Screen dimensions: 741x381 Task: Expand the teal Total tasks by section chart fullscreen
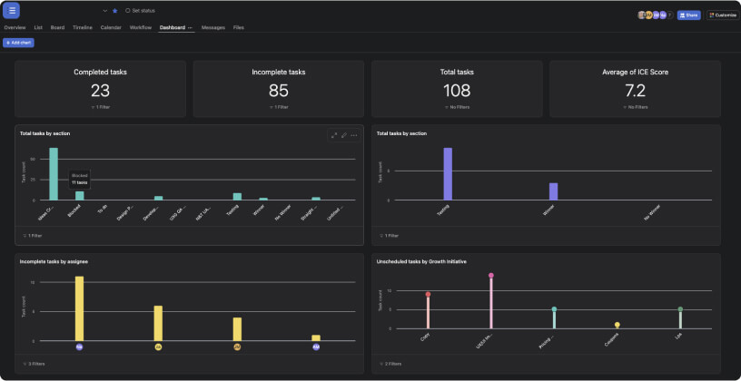point(334,135)
